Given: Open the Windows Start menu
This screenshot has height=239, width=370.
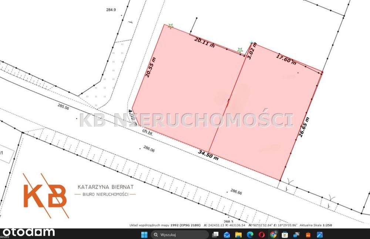Looking at the screenshot, I should click(x=144, y=235).
